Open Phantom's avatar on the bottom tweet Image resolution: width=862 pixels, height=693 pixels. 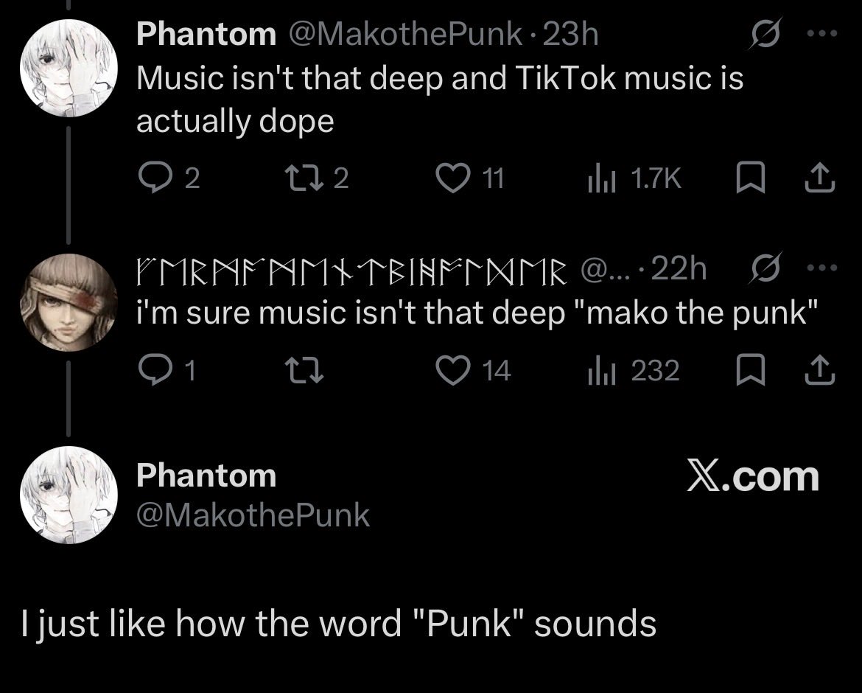[69, 495]
